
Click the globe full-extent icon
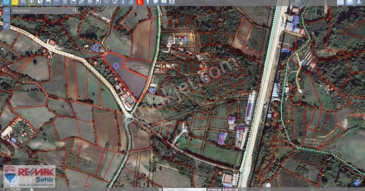40,2
